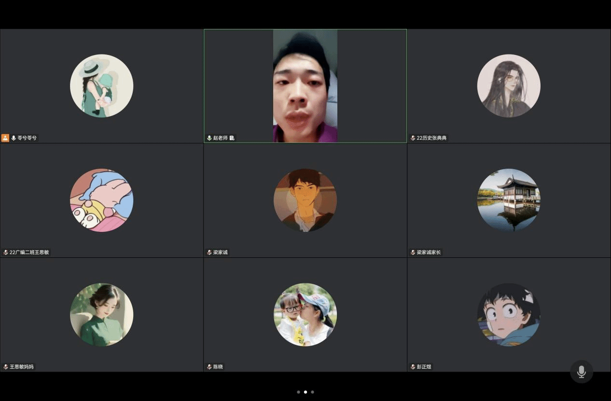Image resolution: width=611 pixels, height=401 pixels.
Task: Click the document icon after 赵老师's name
Action: point(232,138)
